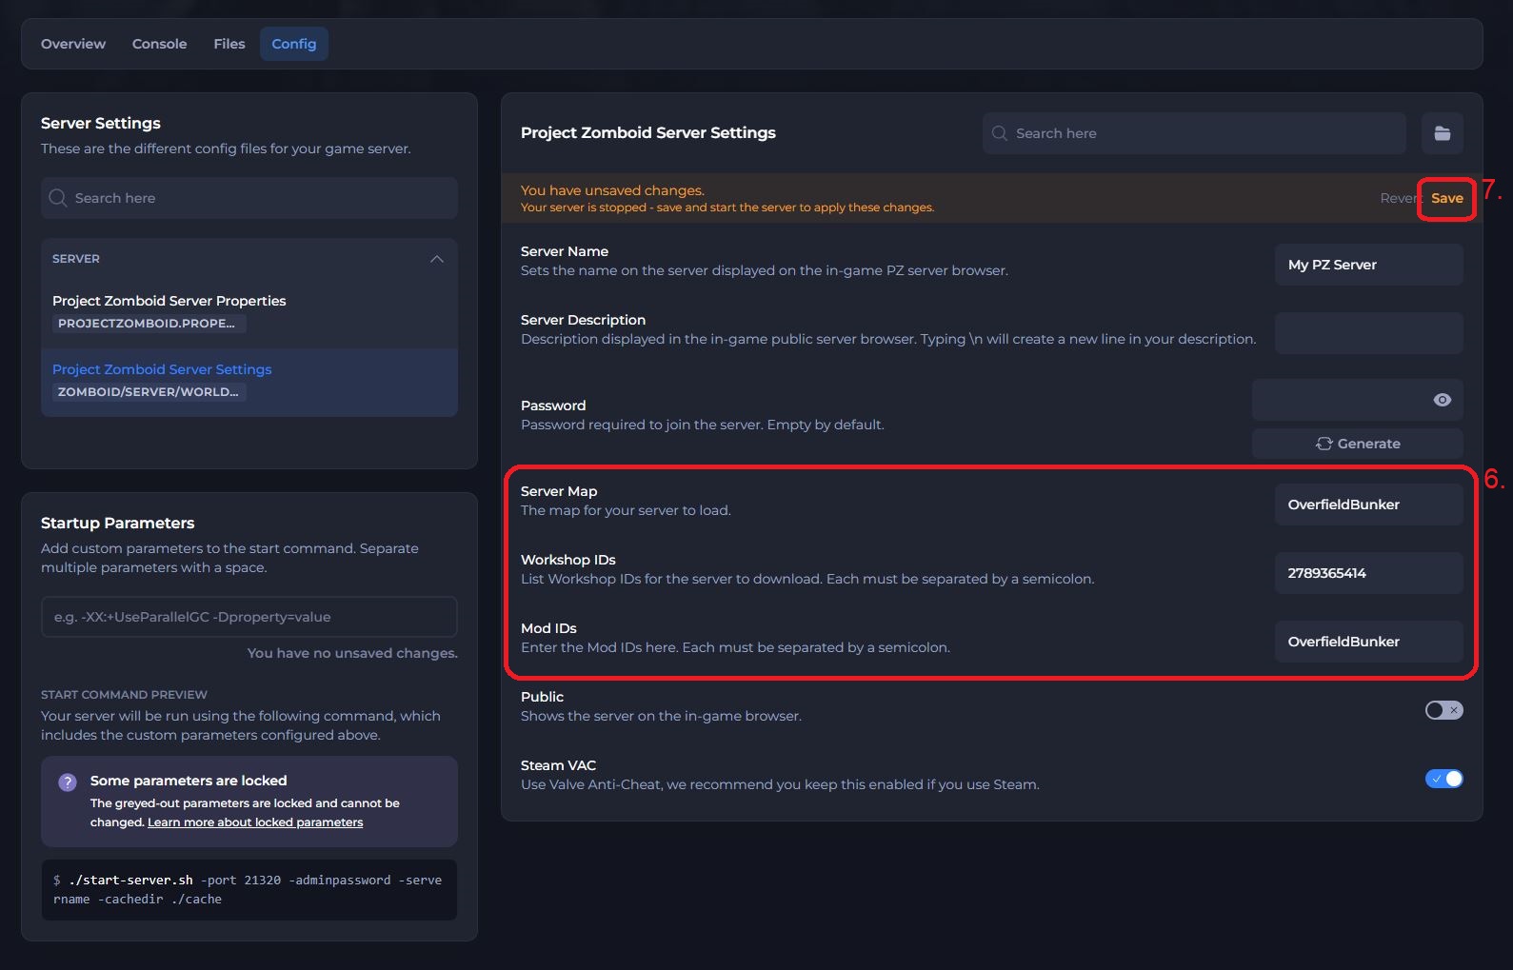This screenshot has width=1513, height=970.
Task: Enable the Public server toggle
Action: point(1443,710)
